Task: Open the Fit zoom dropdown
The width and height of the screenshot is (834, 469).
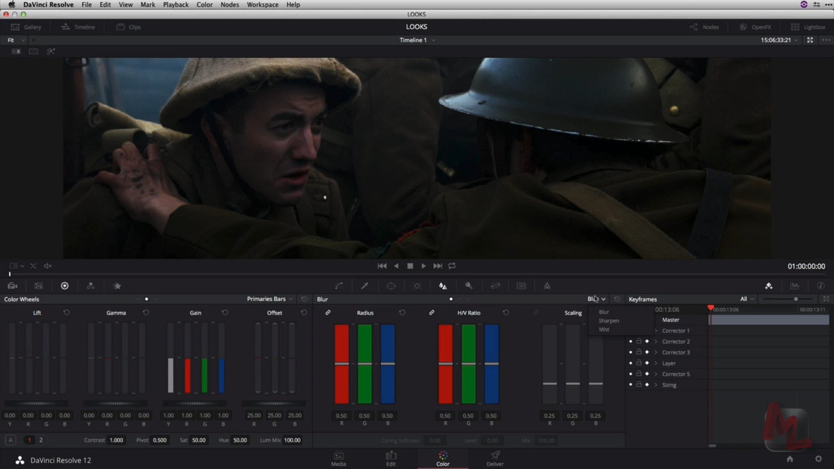Action: pyautogui.click(x=16, y=40)
